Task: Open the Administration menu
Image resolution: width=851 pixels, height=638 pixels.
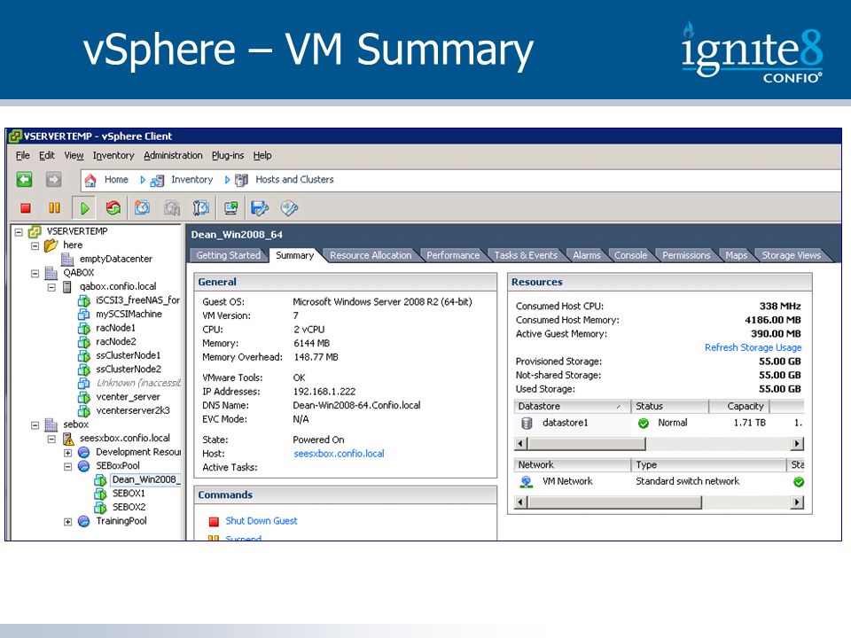Action: pyautogui.click(x=173, y=156)
